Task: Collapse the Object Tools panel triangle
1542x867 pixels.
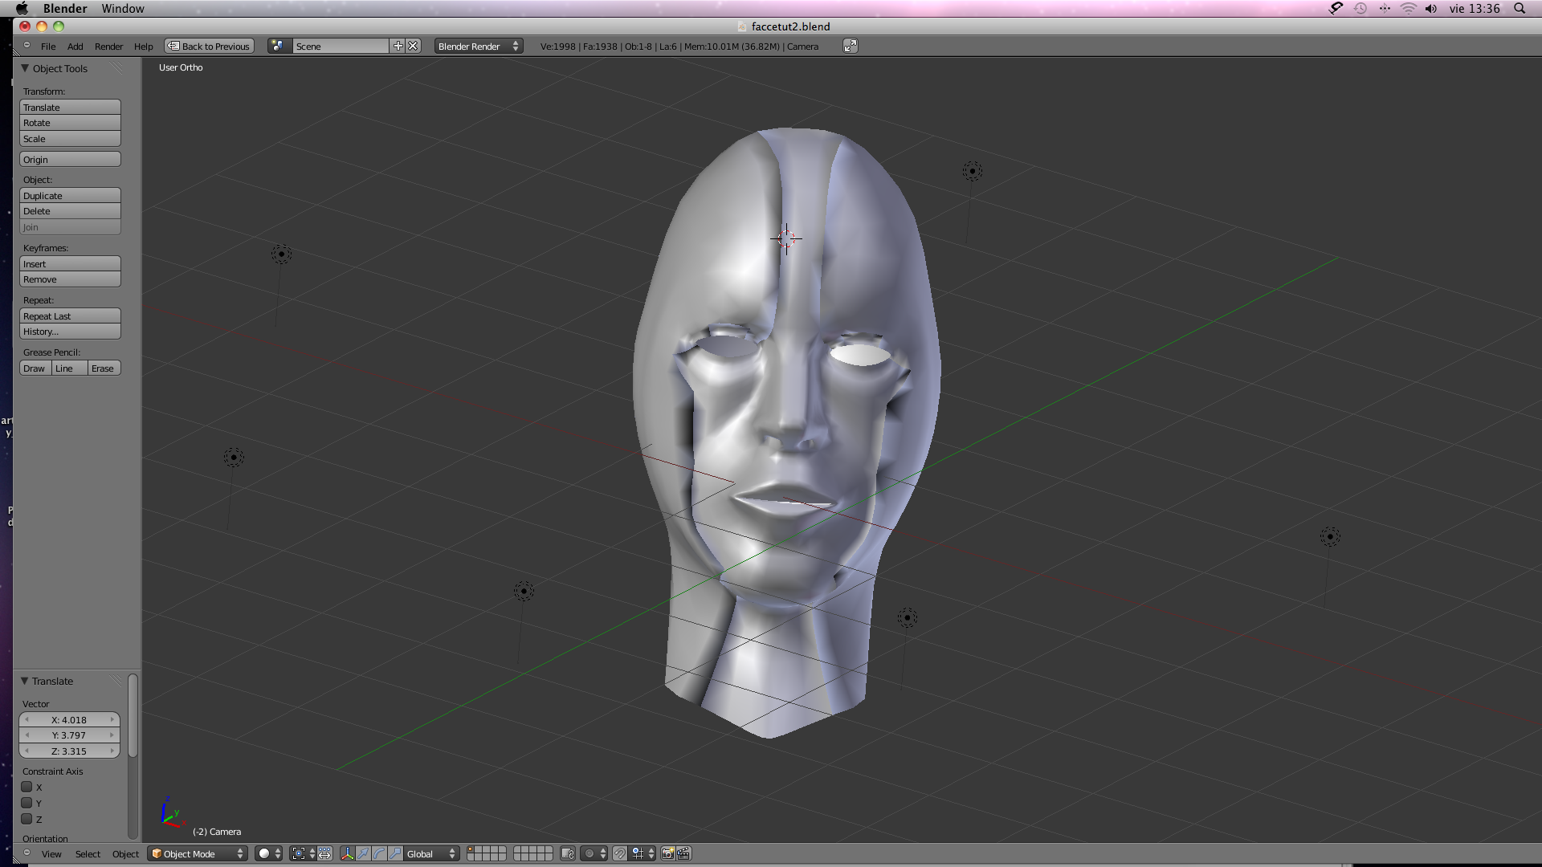Action: [x=25, y=68]
